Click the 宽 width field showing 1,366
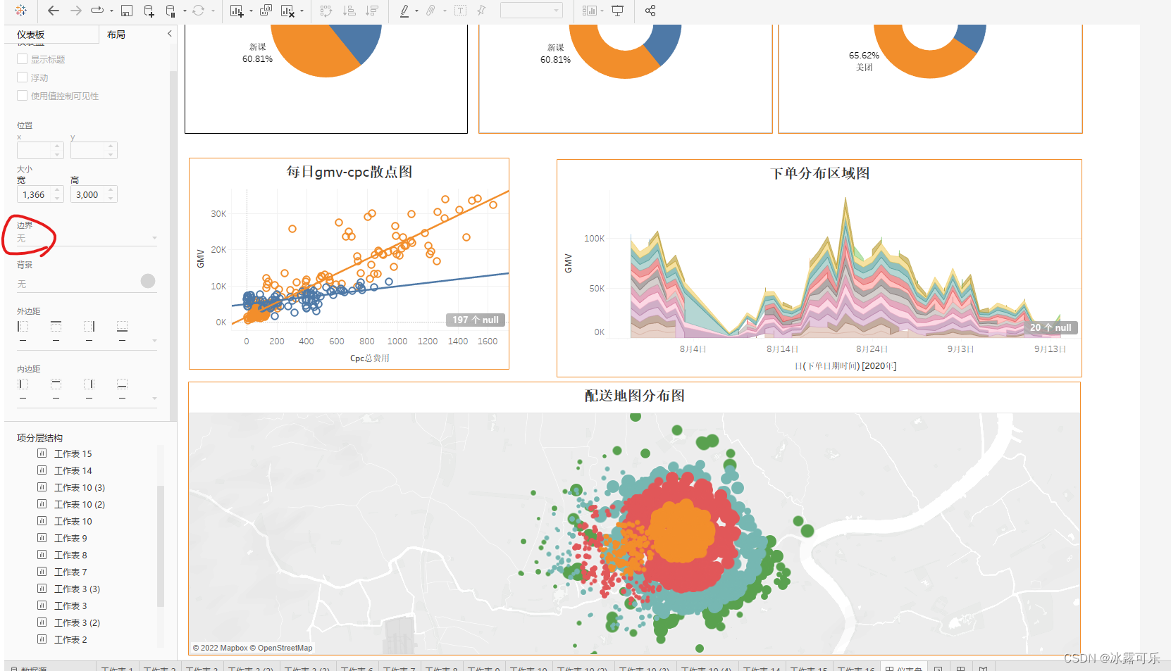Screen dimensions: 1171x671 pyautogui.click(x=40, y=194)
